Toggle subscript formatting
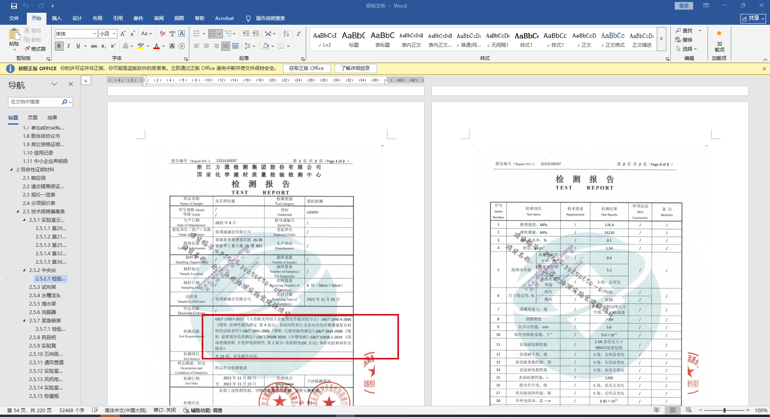The width and height of the screenshot is (770, 417). click(x=104, y=46)
